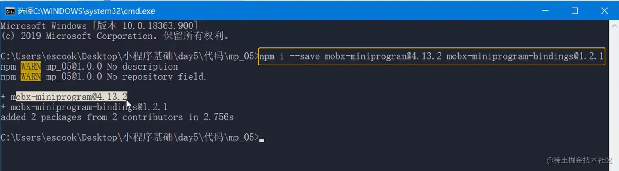This screenshot has height=171, width=619.
Task: Open the cmd.exe title bar system icon
Action: (10, 11)
